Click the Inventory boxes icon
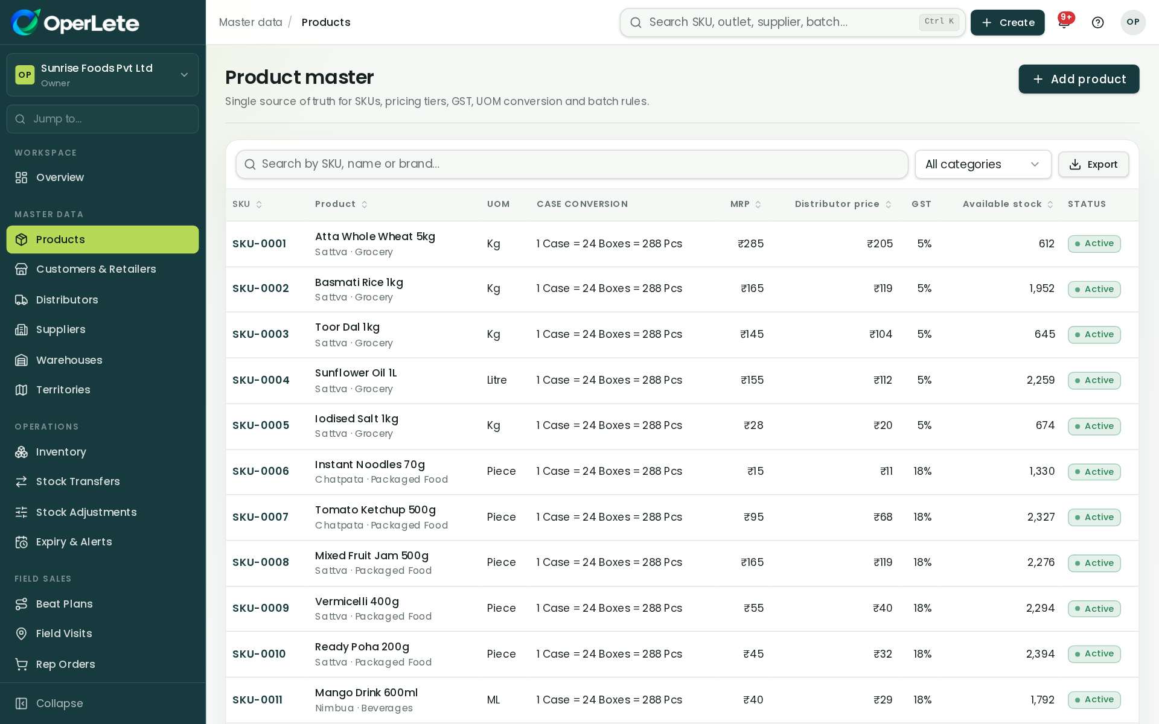Screen dimensions: 1159x724 coord(22,452)
